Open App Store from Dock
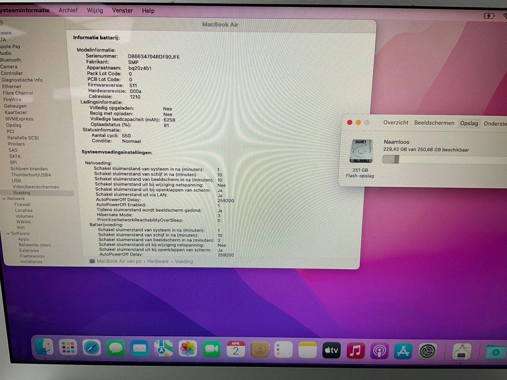This screenshot has width=507, height=380. click(x=403, y=351)
